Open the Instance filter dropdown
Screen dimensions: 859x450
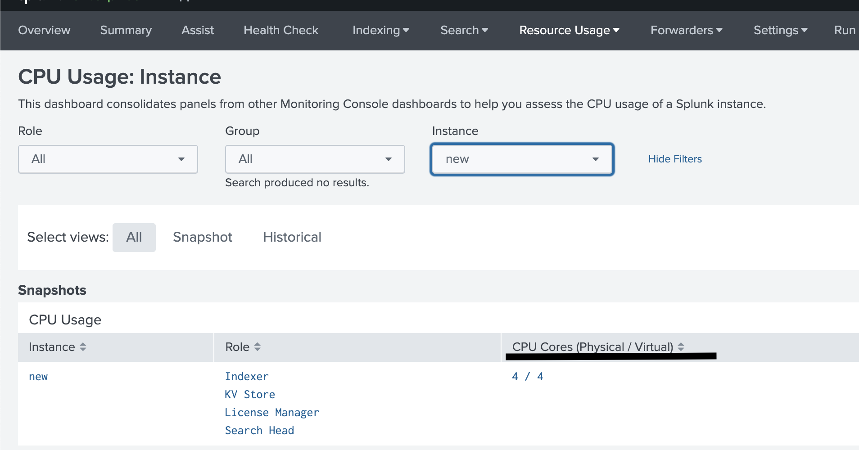[522, 159]
